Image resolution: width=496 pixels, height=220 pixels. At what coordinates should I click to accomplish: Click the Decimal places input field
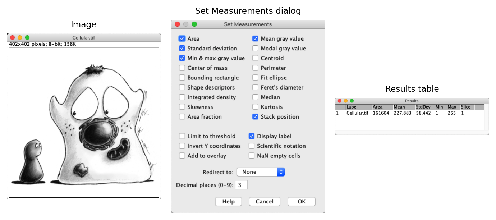click(241, 185)
